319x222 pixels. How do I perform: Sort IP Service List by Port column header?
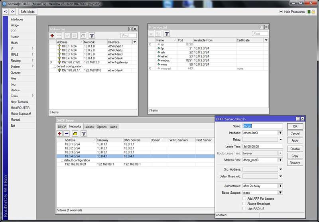pos(185,40)
